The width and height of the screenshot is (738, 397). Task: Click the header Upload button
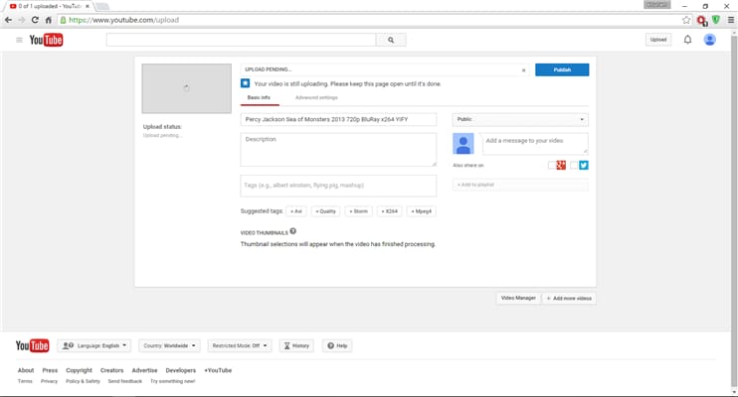(x=658, y=40)
